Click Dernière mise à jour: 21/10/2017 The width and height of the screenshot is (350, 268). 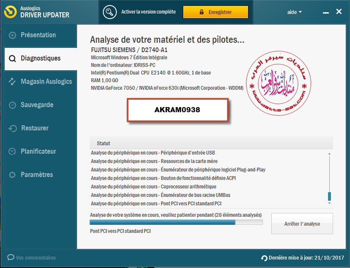(306, 258)
